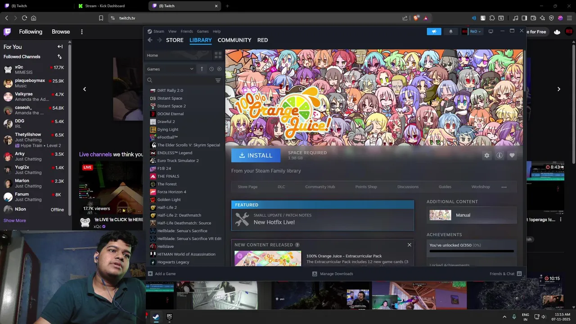Open Friends & Chat icon in Steam
This screenshot has height=324, width=576.
click(x=519, y=274)
